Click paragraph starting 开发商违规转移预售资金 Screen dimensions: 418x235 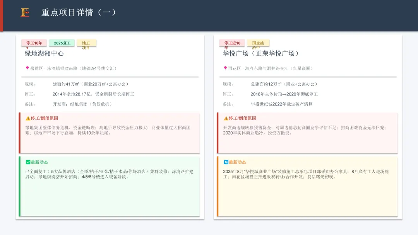point(305,130)
